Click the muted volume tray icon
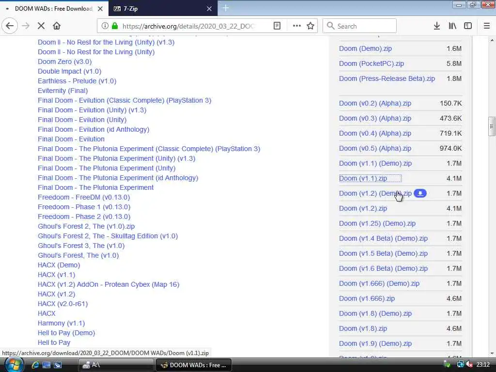This screenshot has height=372, width=496. coord(469,365)
